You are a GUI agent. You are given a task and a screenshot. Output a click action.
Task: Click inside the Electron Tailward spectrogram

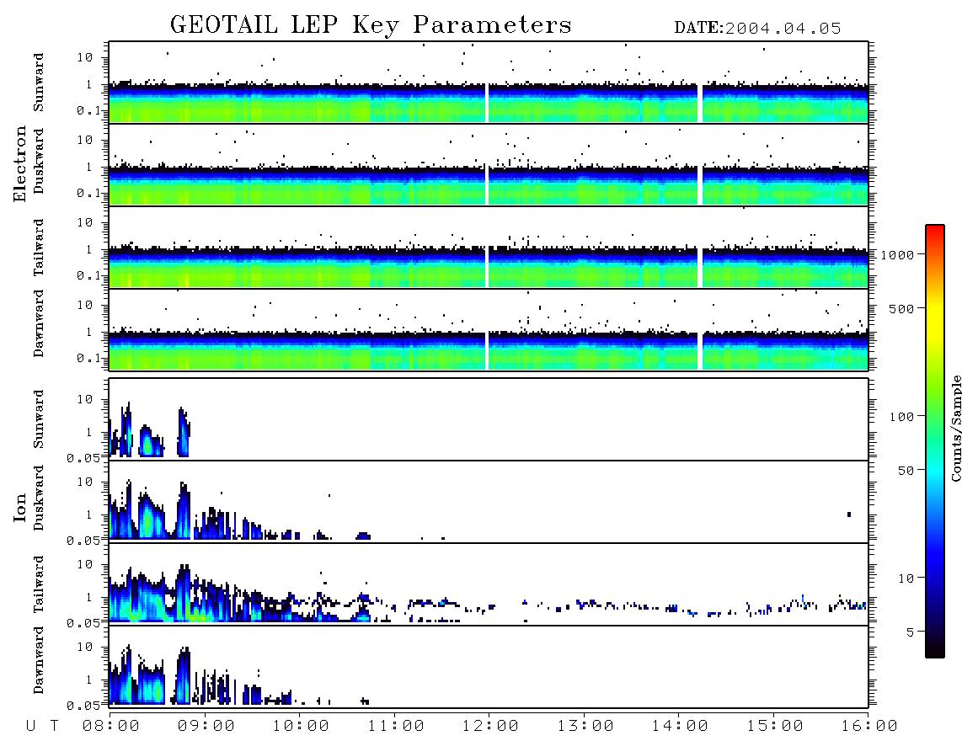click(x=489, y=248)
